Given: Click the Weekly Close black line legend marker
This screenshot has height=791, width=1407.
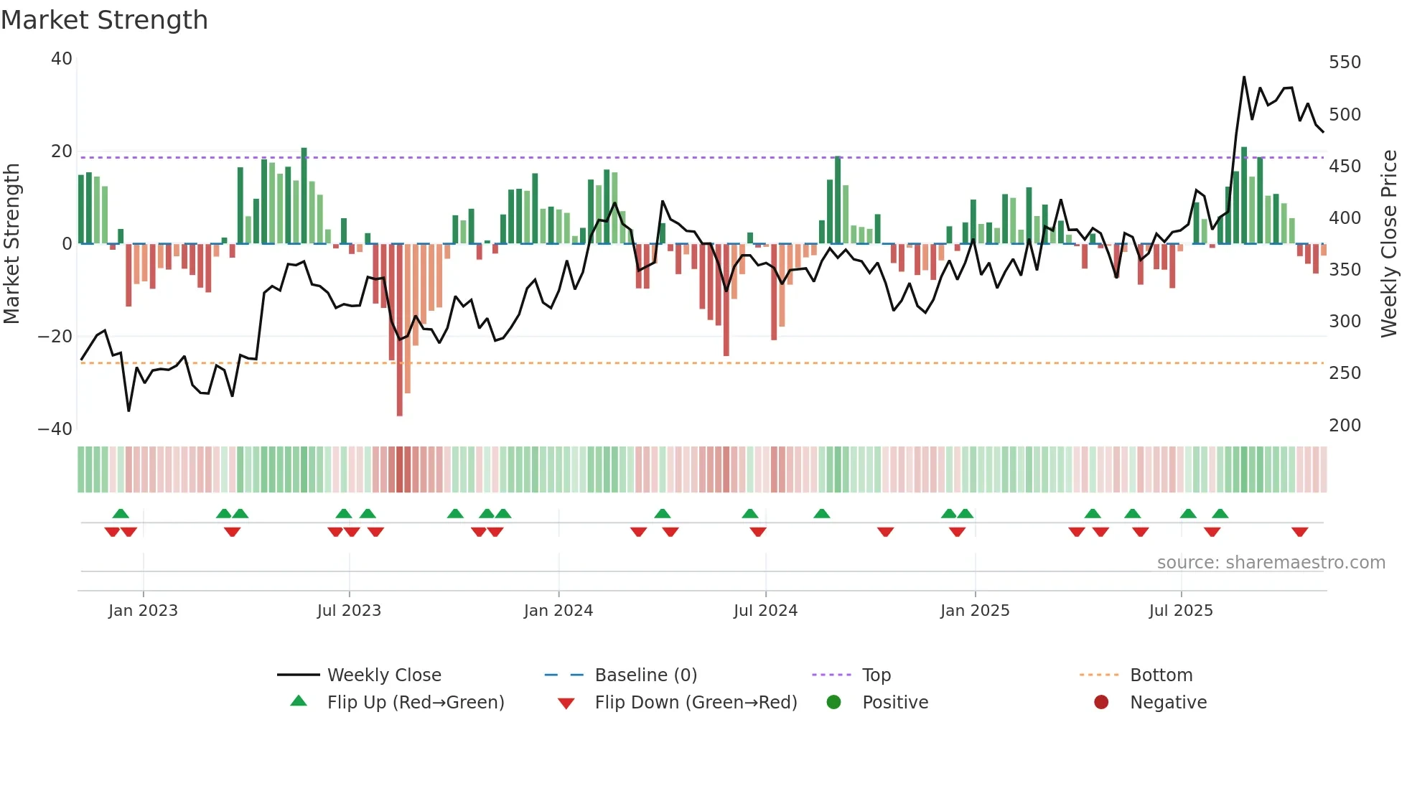Looking at the screenshot, I should click(298, 675).
